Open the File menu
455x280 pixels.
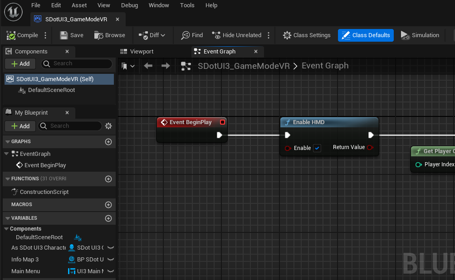[36, 5]
